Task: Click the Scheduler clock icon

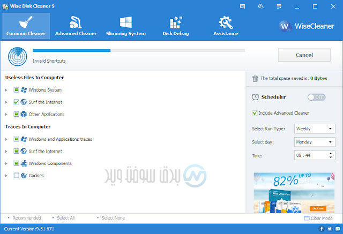Action: point(255,97)
